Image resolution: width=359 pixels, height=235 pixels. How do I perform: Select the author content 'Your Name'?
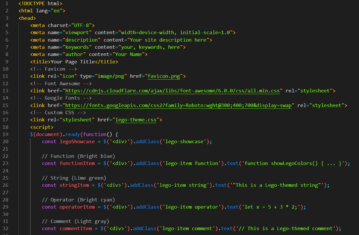point(129,54)
